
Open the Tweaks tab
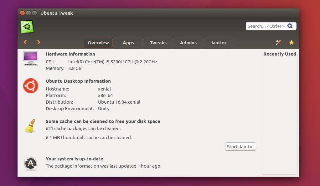[x=158, y=43]
